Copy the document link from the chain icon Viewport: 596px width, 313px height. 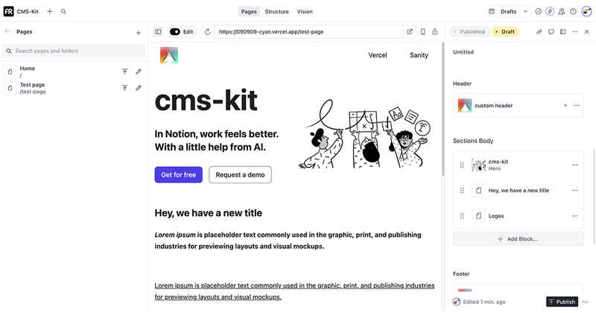(539, 31)
